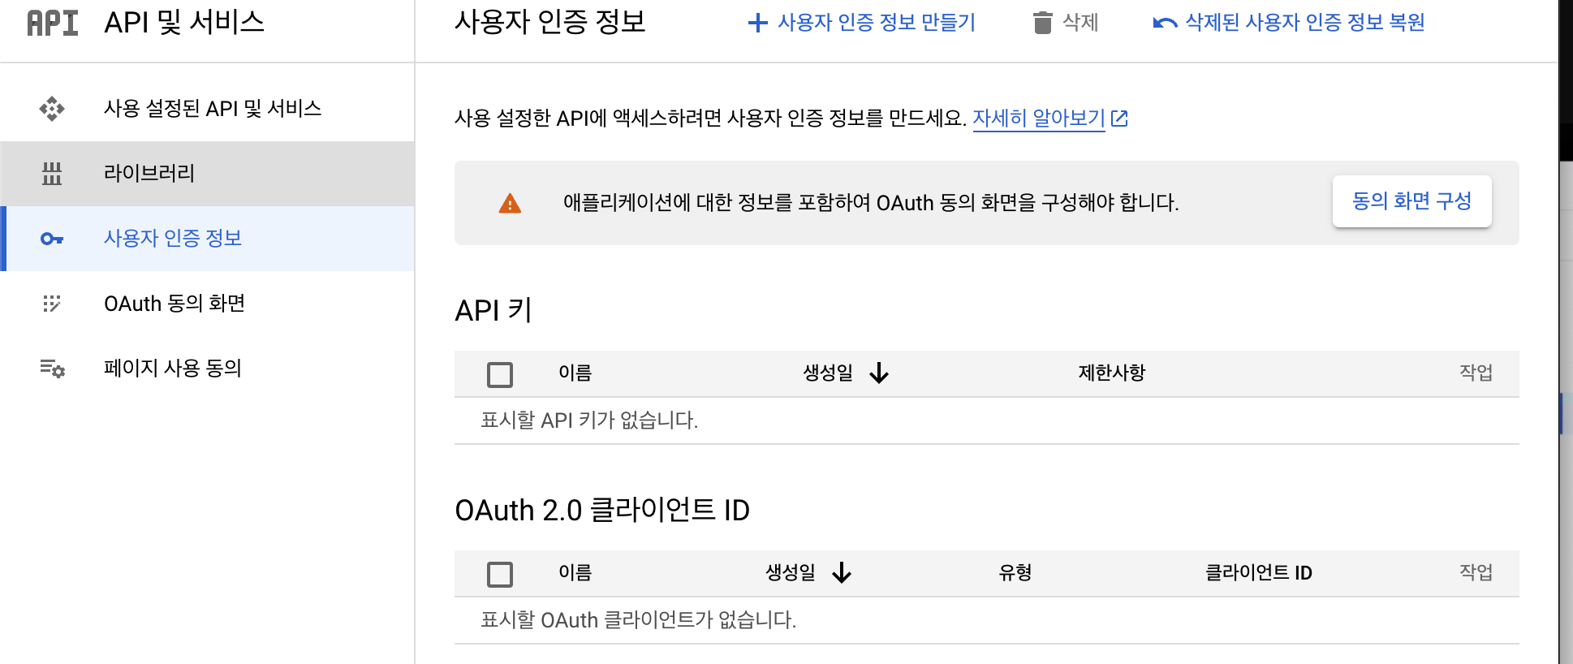The image size is (1573, 664).
Task: Click the OAuth 2.0 클라이언트 ID heading
Action: (x=602, y=511)
